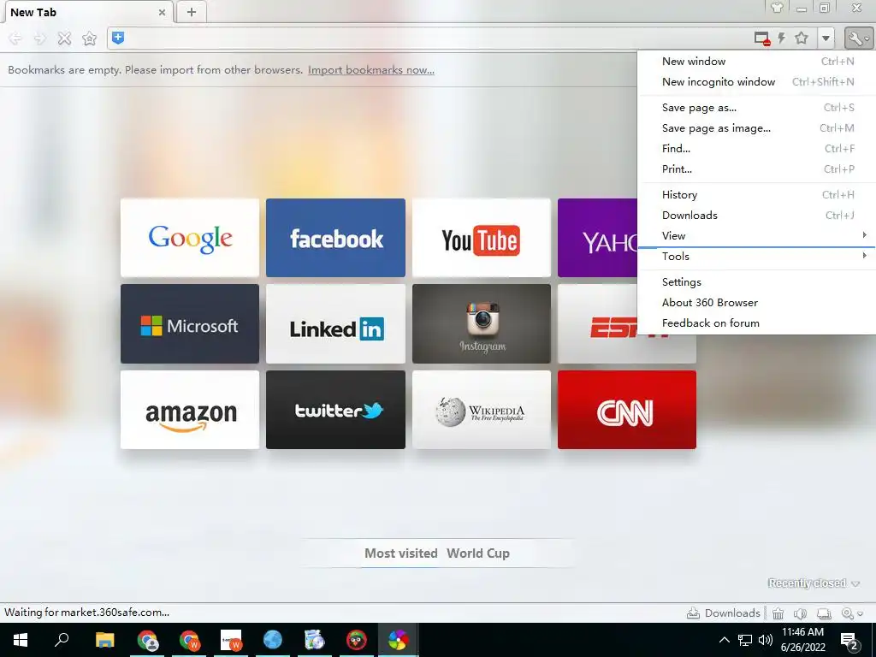Viewport: 876px width, 657px height.
Task: Choose Print... from the menu
Action: [757, 169]
